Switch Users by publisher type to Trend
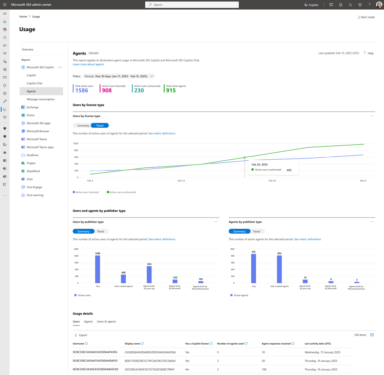Screen dimensions: 384x375 pyautogui.click(x=100, y=231)
